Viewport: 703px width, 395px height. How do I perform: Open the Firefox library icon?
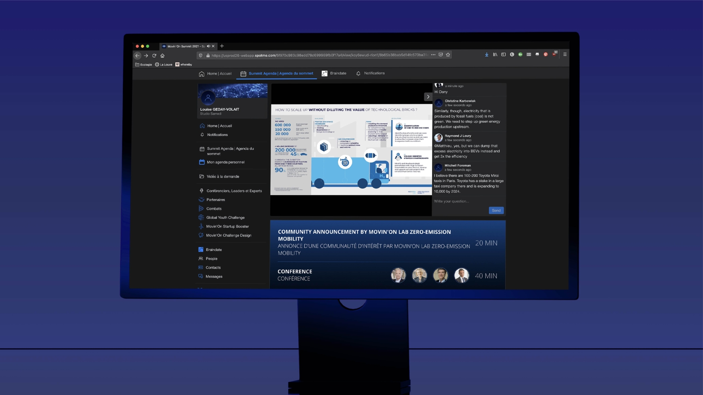click(x=495, y=55)
